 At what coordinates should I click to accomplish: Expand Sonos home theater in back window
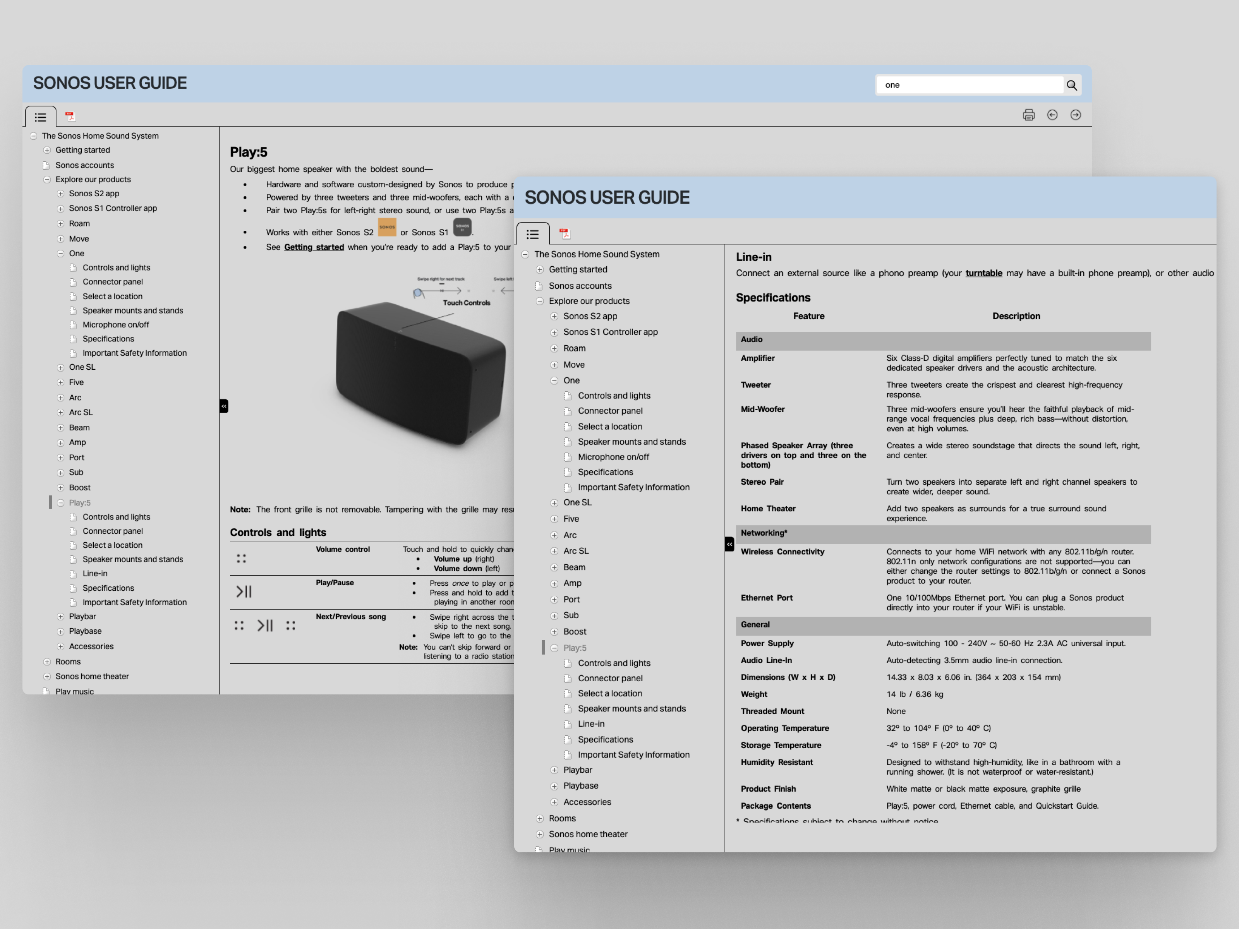(x=47, y=677)
